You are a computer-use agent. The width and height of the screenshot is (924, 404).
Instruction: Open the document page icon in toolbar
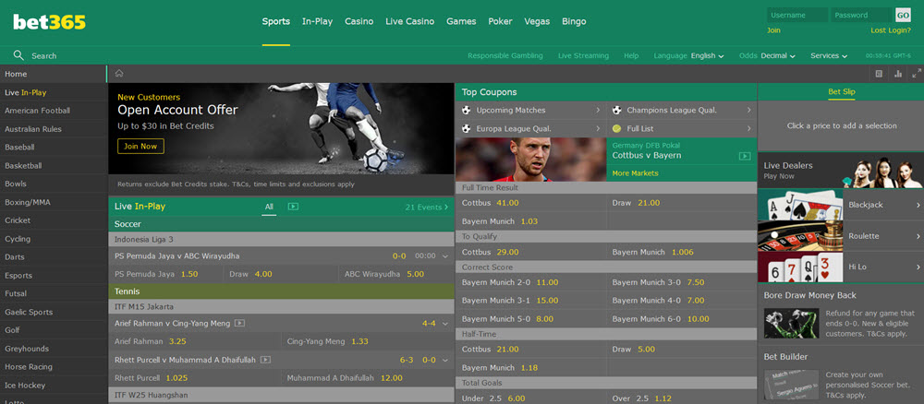[879, 74]
